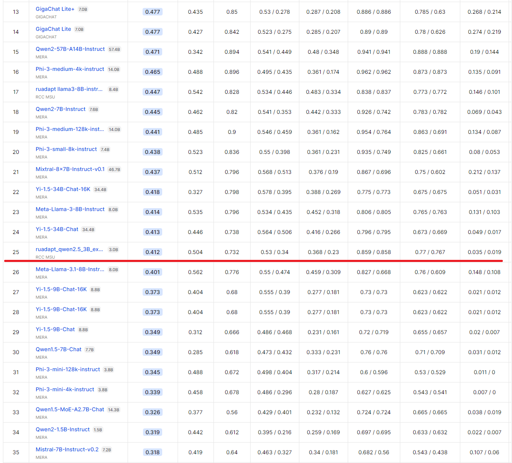Viewport: 512px width, 463px height.
Task: Open the GigaChat Lite+ model link
Action: coord(55,9)
